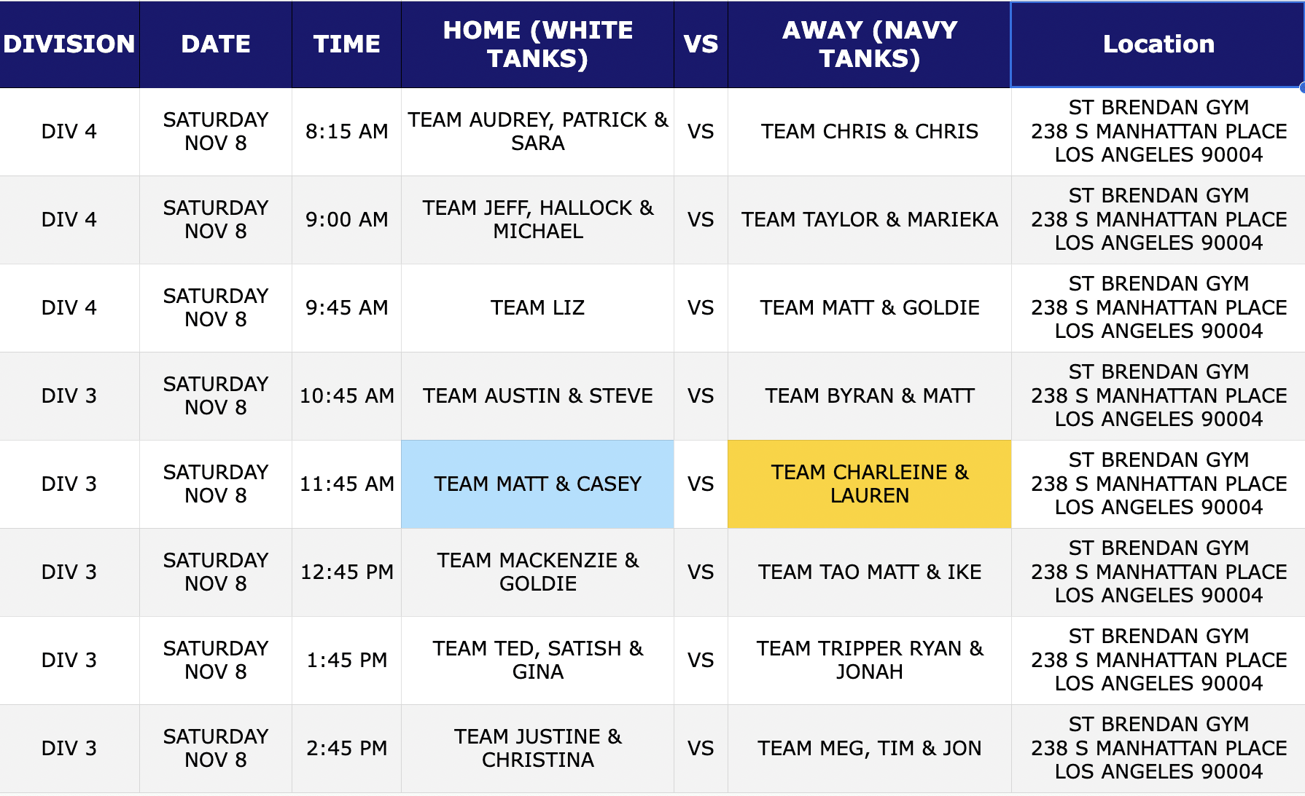The width and height of the screenshot is (1305, 796).
Task: Select the 8:15 AM time cell
Action: (x=346, y=132)
